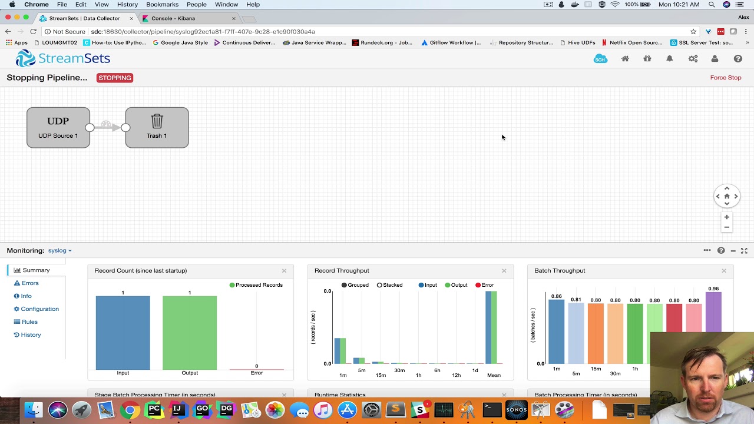This screenshot has width=754, height=424.
Task: Open the Bookmarks menu
Action: pyautogui.click(x=162, y=4)
